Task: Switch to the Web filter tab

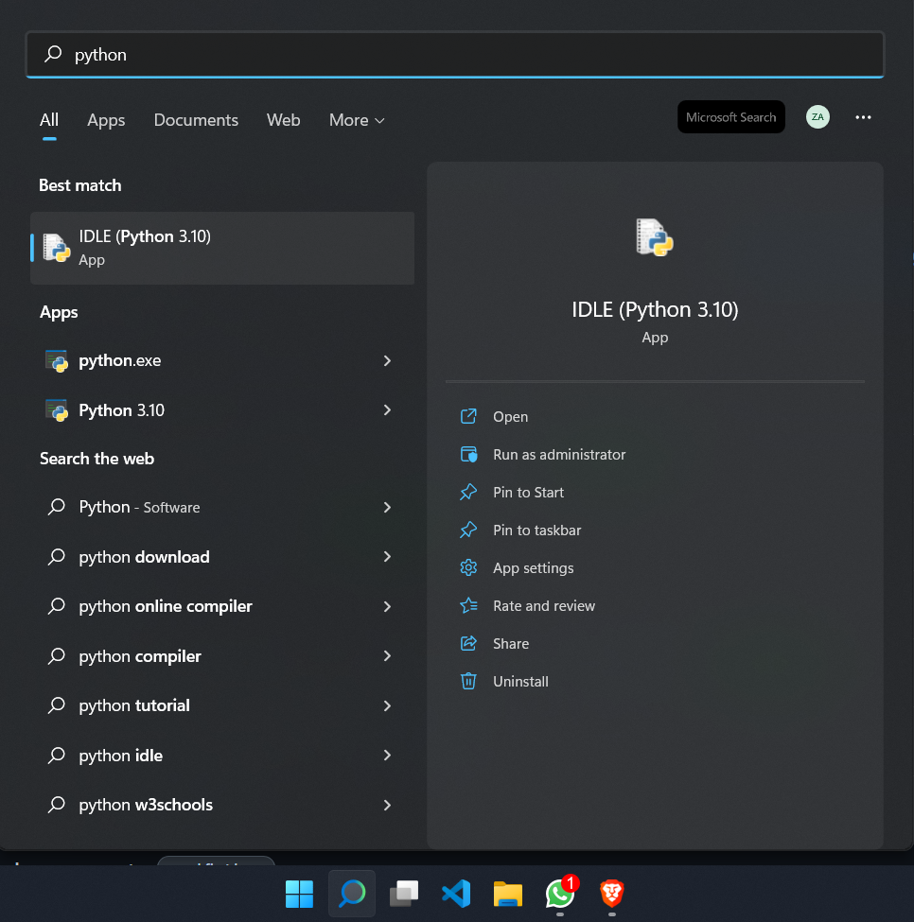Action: 283,120
